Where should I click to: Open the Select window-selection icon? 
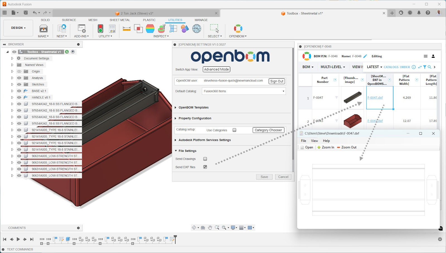pos(214,29)
